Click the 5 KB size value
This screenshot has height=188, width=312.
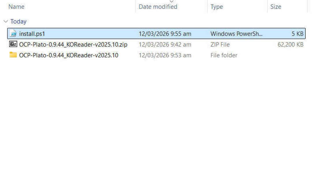click(x=298, y=34)
